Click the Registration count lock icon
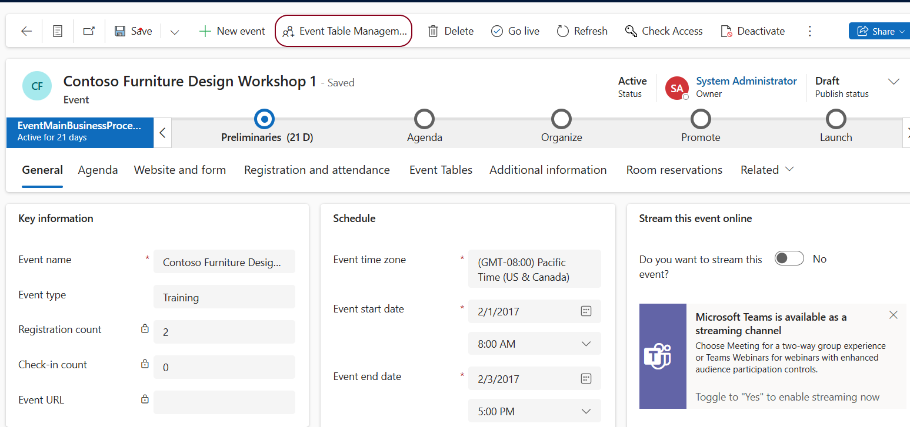 coord(145,329)
